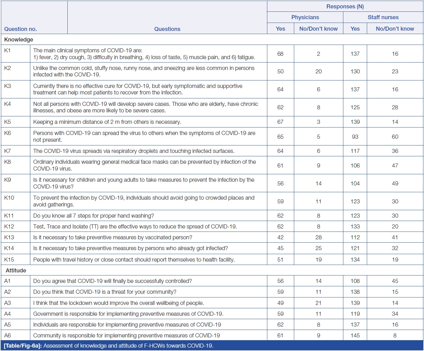Image resolution: width=424 pixels, height=351 pixels.
Task: Click physicians Yes value 42 in K13
Action: [x=280, y=237]
